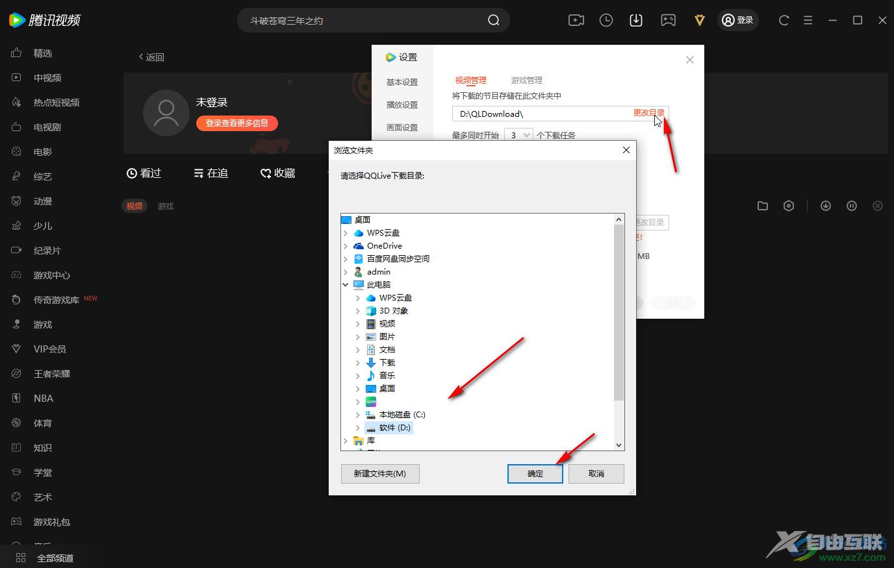The image size is (894, 568).
Task: Switch to 在追 tab
Action: [211, 173]
